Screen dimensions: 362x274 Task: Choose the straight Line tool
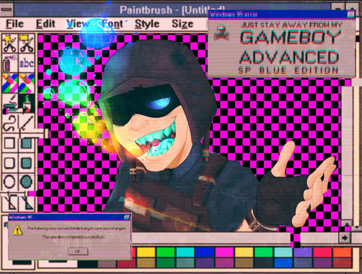pyautogui.click(x=27, y=123)
